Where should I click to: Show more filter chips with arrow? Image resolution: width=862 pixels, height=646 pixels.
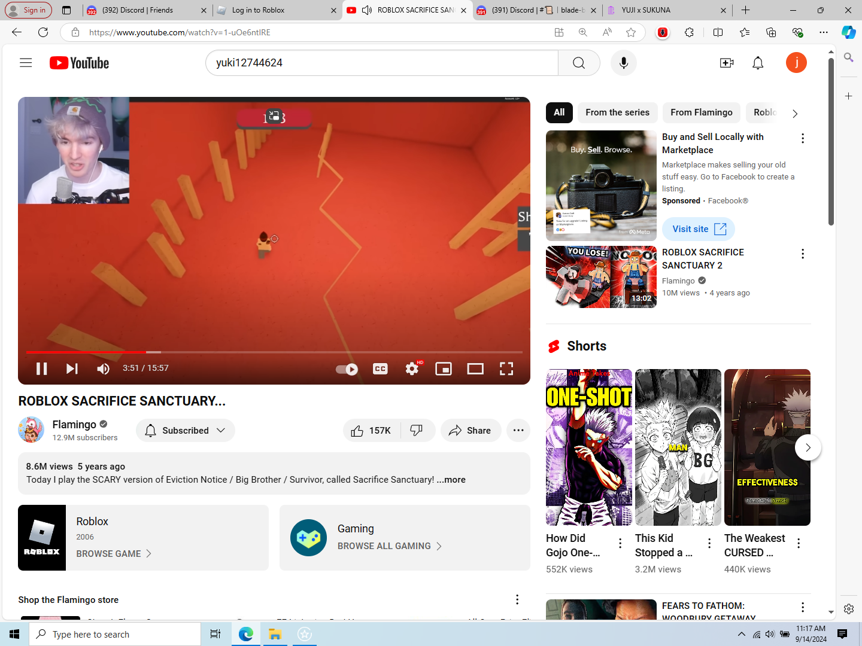pos(795,113)
